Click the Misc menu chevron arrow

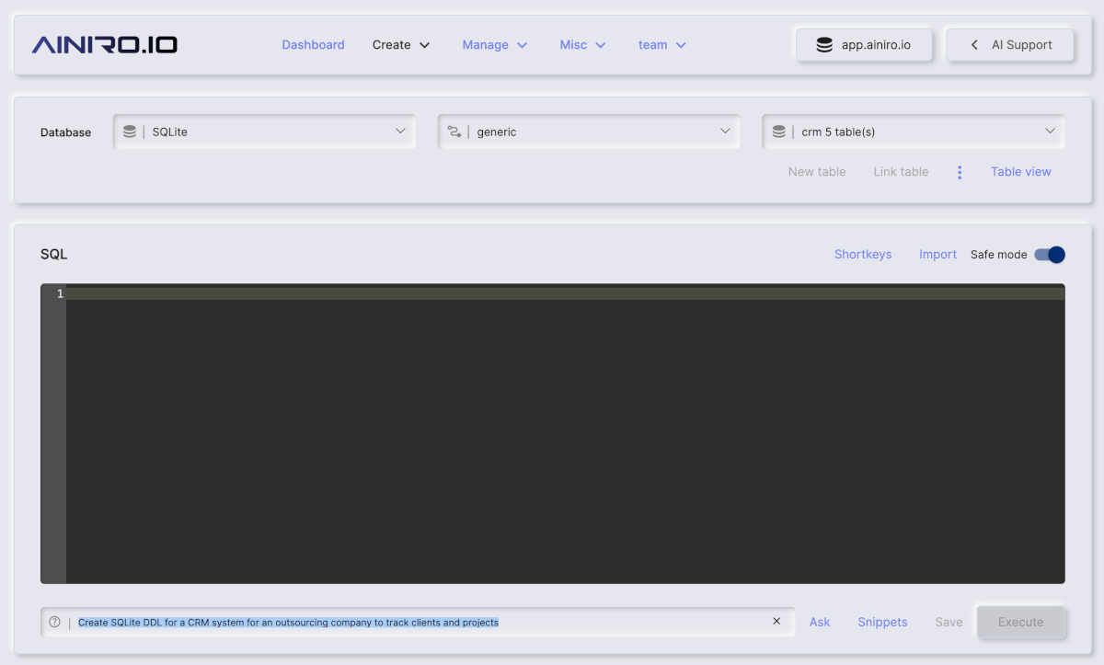point(601,45)
